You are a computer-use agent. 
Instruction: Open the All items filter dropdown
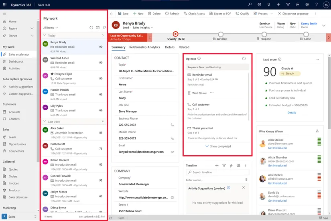[51, 28]
